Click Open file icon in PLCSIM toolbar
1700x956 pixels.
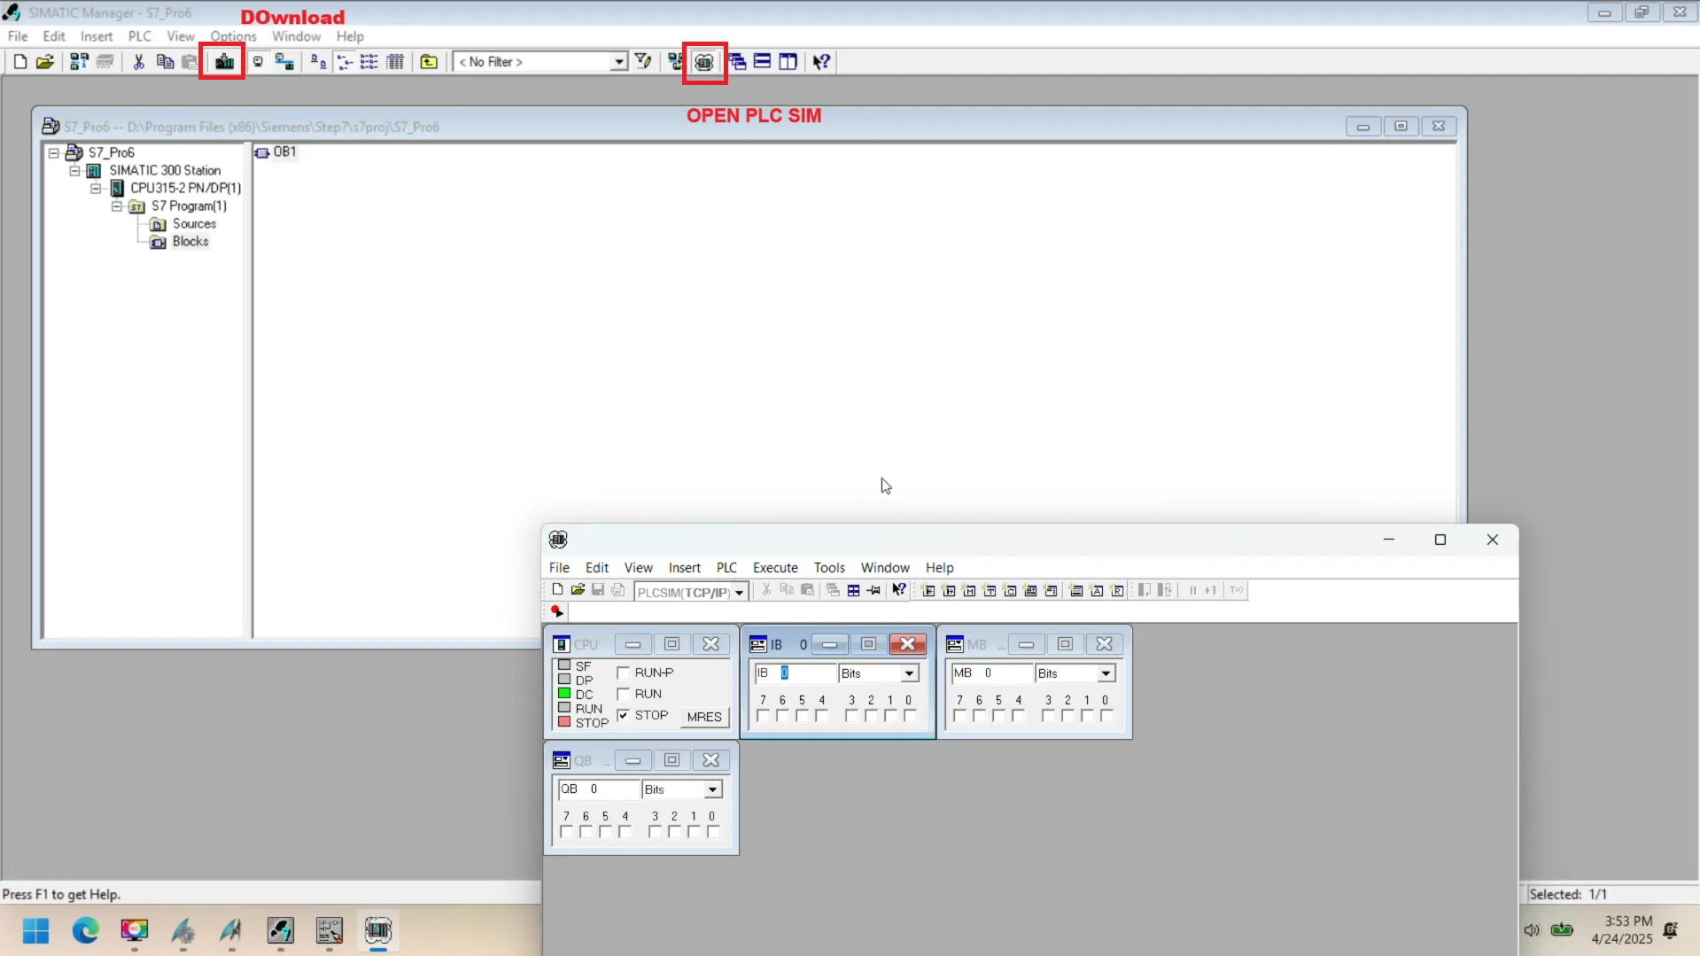point(578,590)
